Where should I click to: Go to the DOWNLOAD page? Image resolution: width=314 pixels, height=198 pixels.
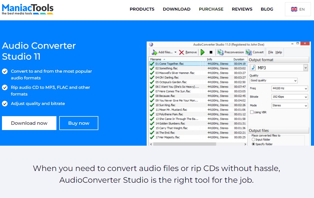coord(177,9)
